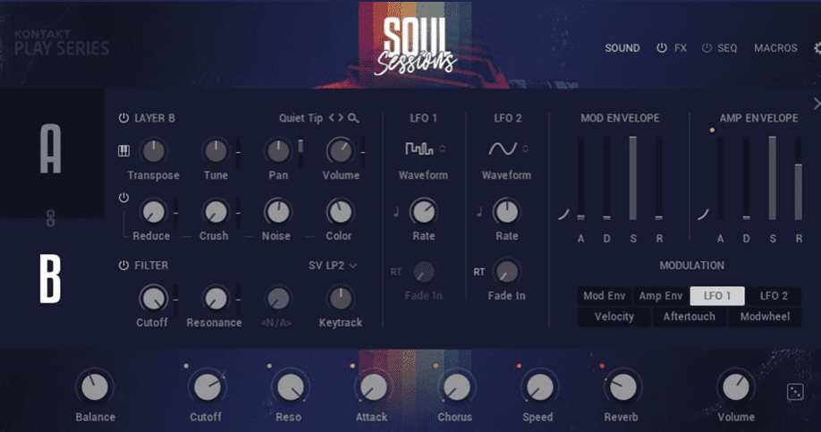Viewport: 821px width, 432px height.
Task: Toggle the Layer B power button
Action: click(x=123, y=118)
